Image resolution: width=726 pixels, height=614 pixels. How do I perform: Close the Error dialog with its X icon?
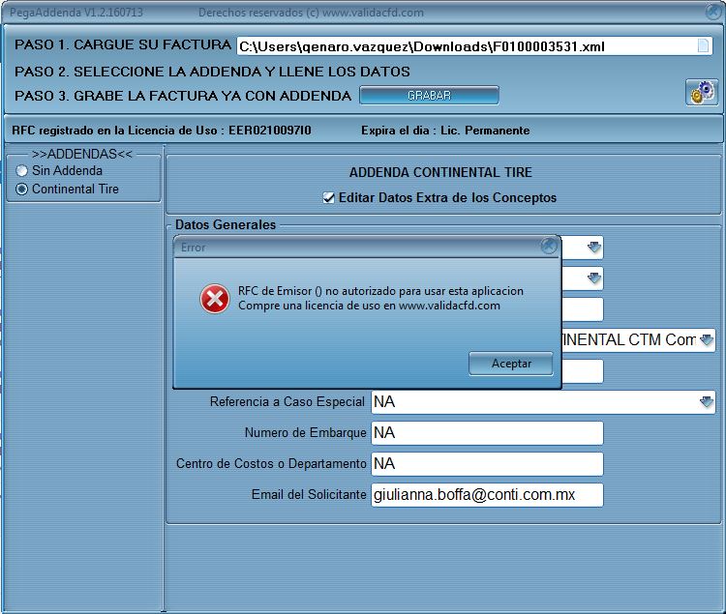pos(549,247)
